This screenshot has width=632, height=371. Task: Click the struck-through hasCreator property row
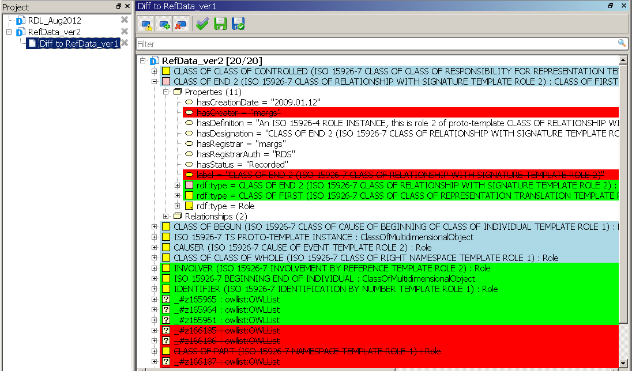(x=401, y=113)
